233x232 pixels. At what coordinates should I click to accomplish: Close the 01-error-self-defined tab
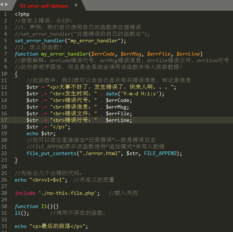click(76, 5)
